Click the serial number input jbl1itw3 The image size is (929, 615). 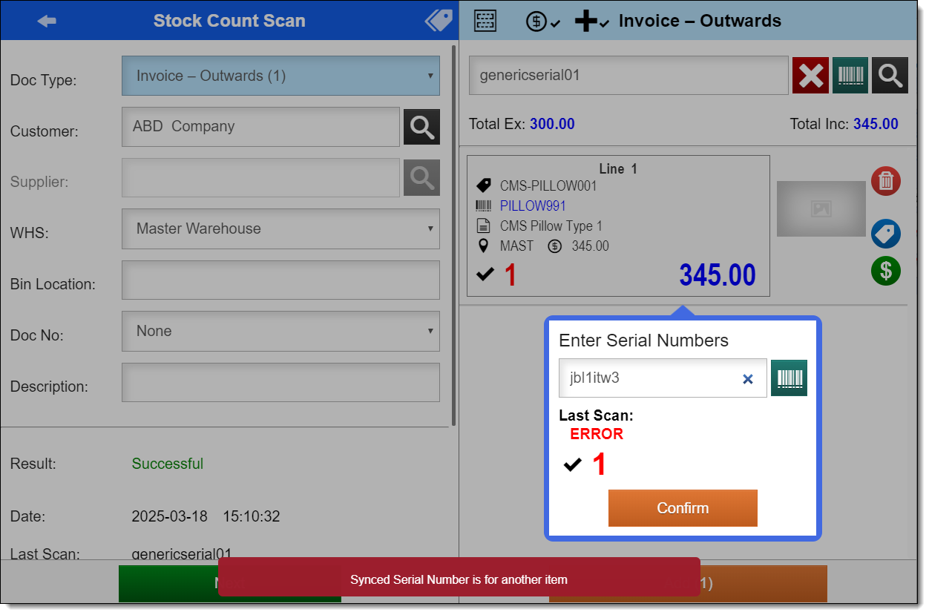pyautogui.click(x=663, y=378)
